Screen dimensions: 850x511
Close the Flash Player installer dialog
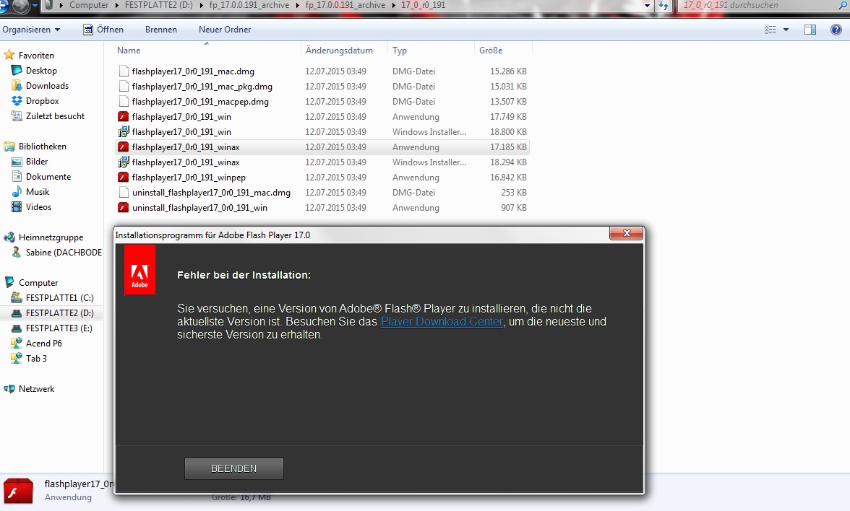click(x=627, y=233)
